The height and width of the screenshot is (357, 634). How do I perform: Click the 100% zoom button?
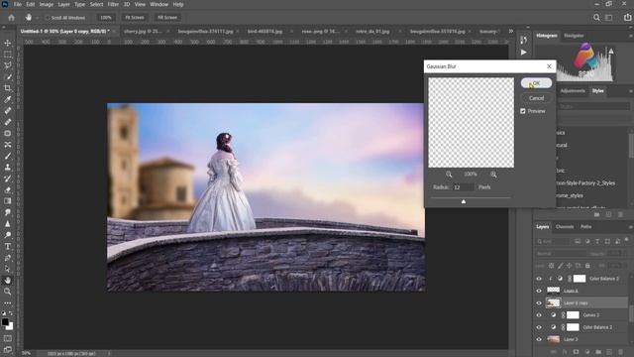click(106, 18)
